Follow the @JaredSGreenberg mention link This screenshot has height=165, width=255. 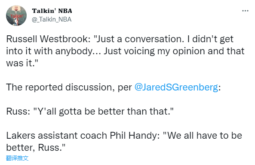[176, 87]
